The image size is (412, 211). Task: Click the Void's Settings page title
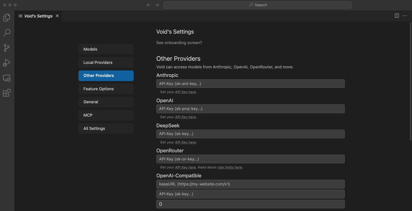pyautogui.click(x=175, y=32)
